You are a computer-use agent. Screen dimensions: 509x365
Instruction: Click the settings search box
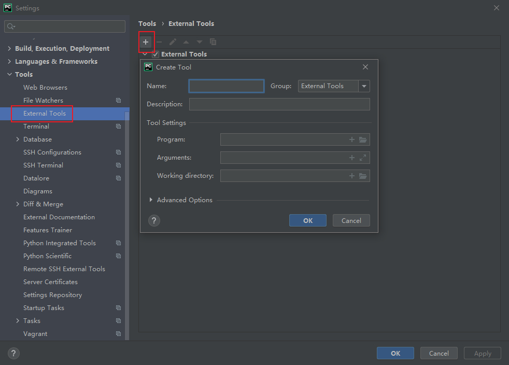click(x=65, y=26)
